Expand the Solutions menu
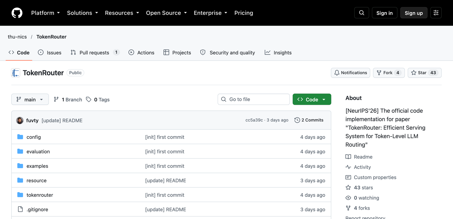This screenshot has height=219, width=453. 82,13
